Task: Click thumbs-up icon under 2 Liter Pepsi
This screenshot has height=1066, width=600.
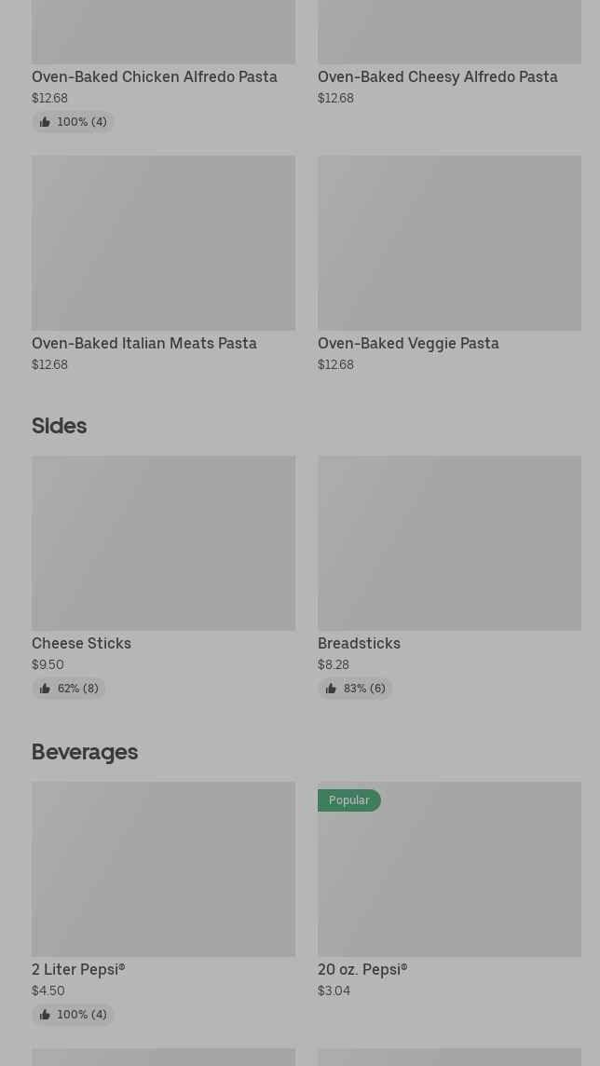Action: (45, 1015)
